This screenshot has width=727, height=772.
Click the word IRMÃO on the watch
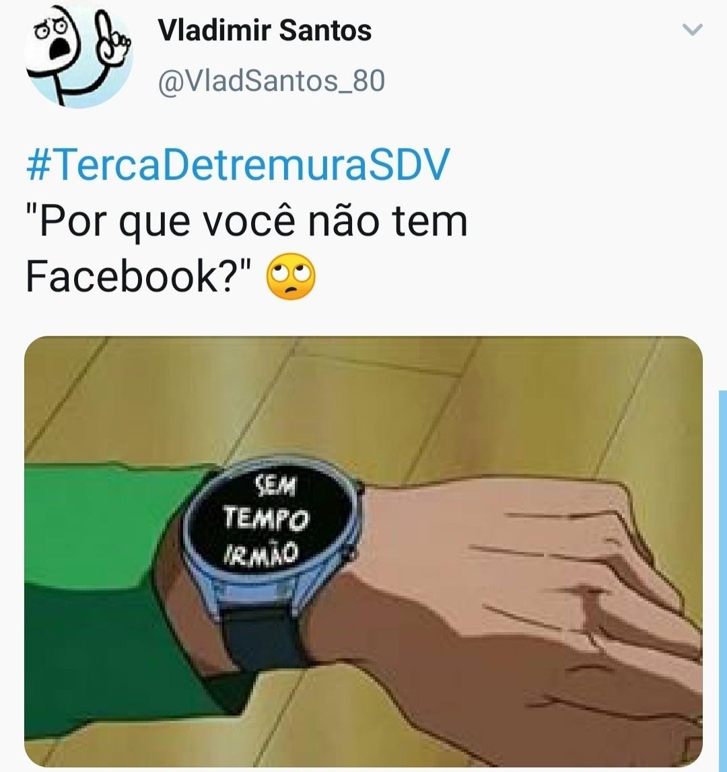click(262, 553)
